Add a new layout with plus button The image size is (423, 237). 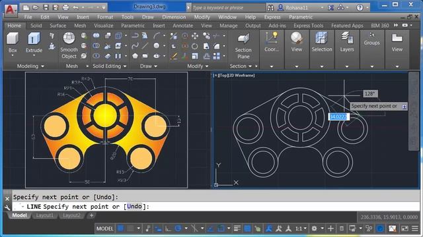pos(91,215)
